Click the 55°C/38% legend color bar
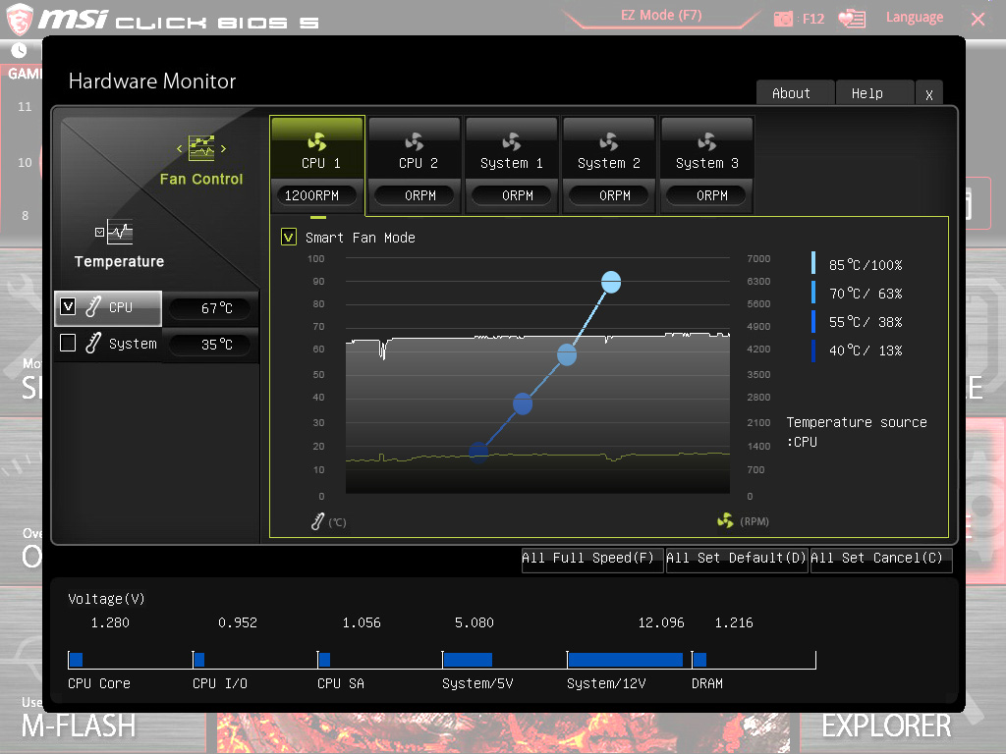Image resolution: width=1006 pixels, height=754 pixels. [x=813, y=321]
